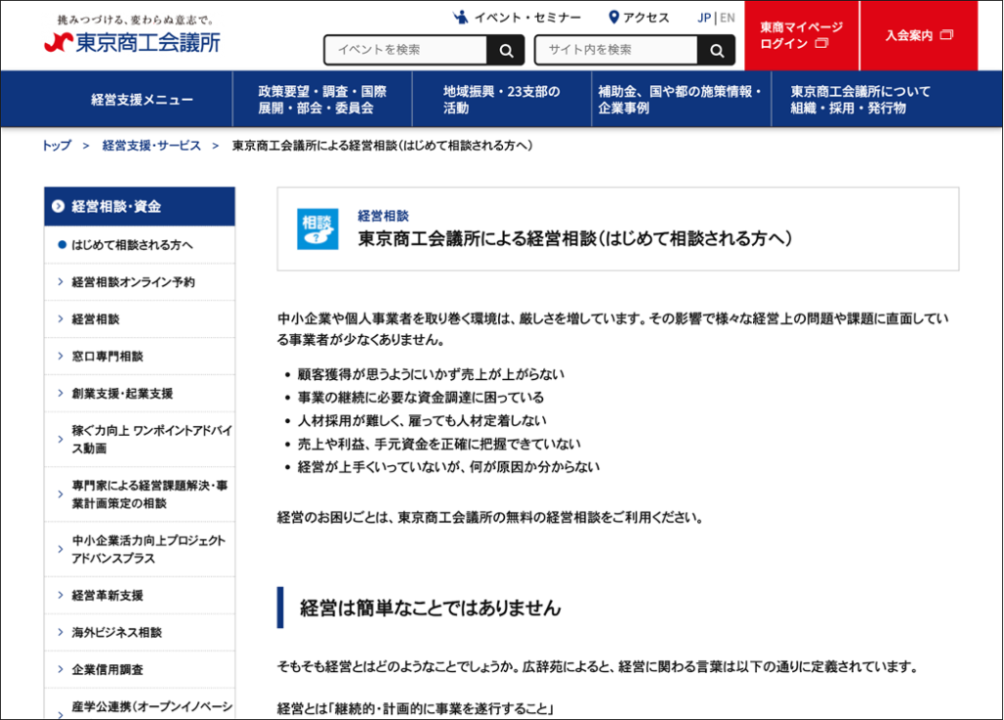Click the Tokyo Chamber of Commerce logo
The height and width of the screenshot is (720, 1004).
click(132, 41)
